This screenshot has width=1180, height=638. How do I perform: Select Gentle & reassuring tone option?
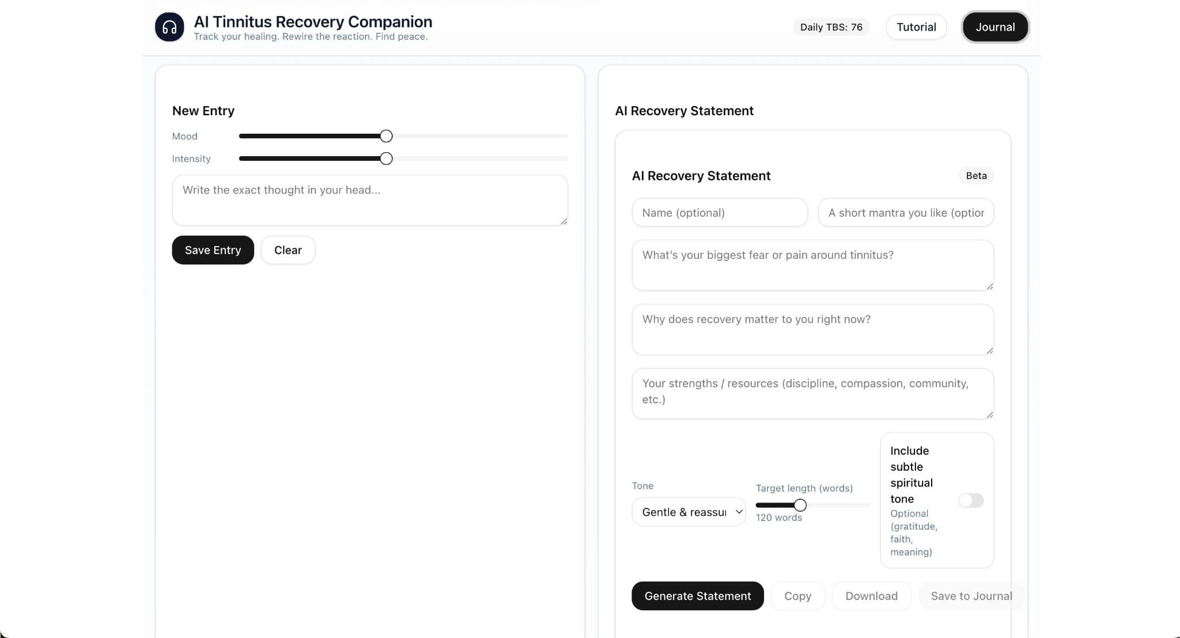(689, 512)
